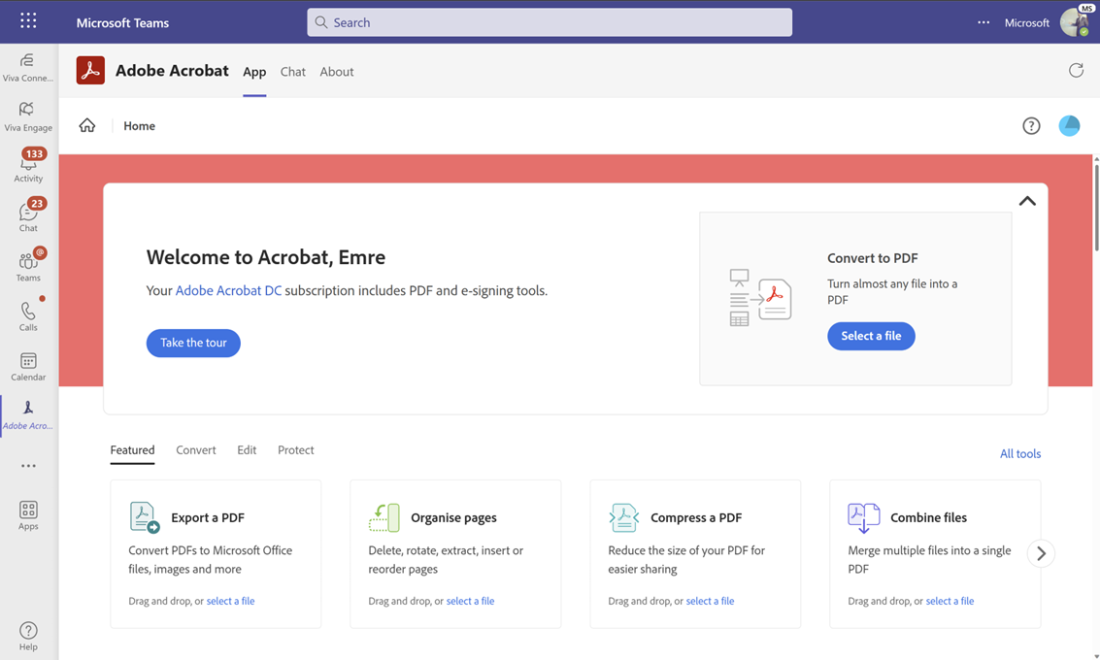
Task: Click the Organise pages icon
Action: click(384, 517)
